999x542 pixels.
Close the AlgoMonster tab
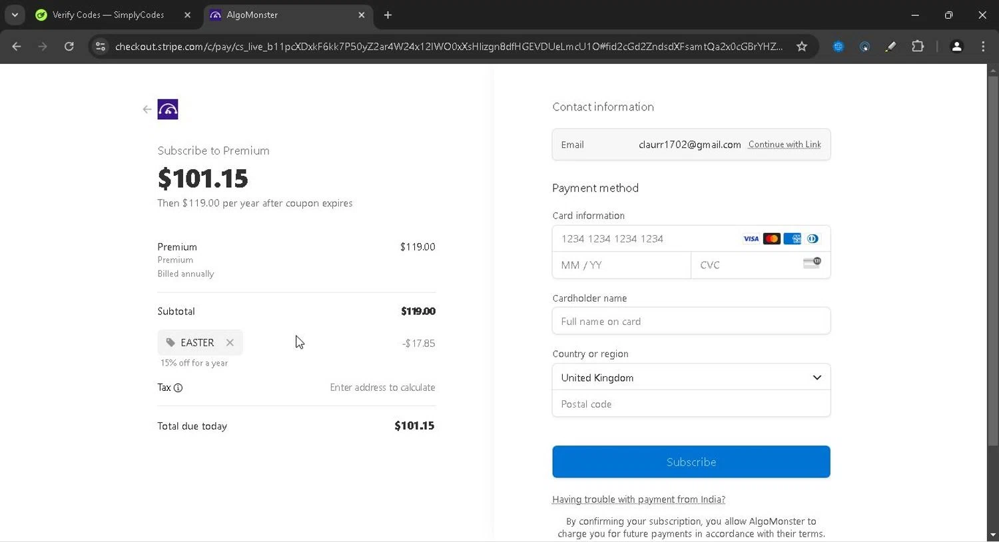coord(362,15)
